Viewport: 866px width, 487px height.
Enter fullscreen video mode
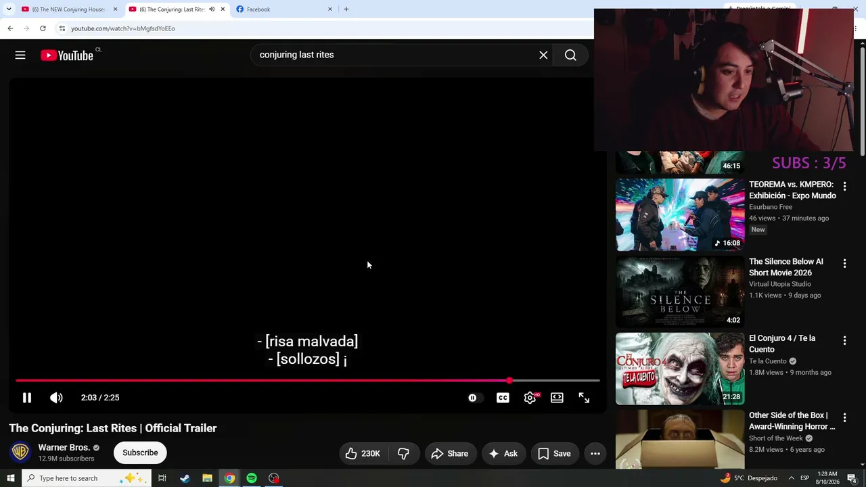pos(584,398)
